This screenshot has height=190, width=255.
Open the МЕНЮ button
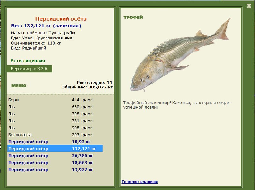19,86
